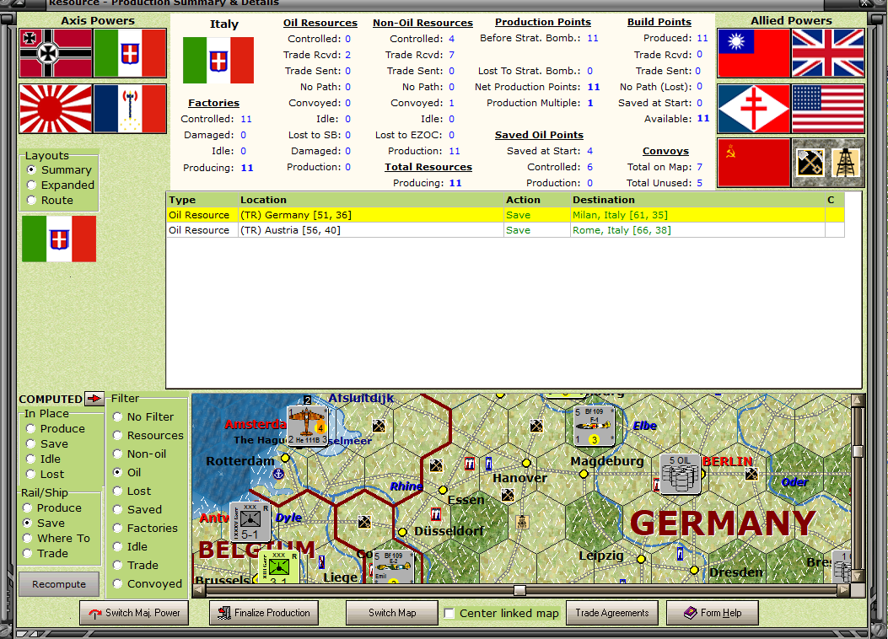Open Trade Agreements
Screen dimensions: 888x639
(612, 613)
